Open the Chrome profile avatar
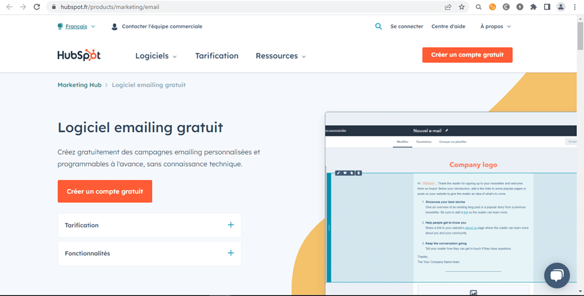 pos(561,7)
